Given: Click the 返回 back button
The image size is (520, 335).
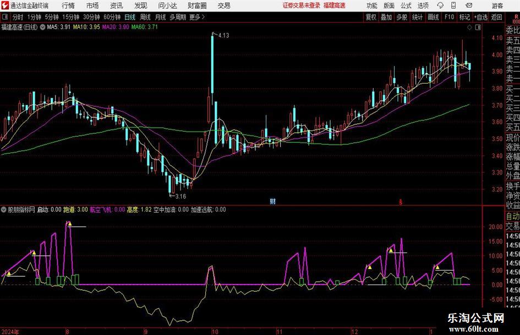Looking at the screenshot, I should click(x=496, y=17).
